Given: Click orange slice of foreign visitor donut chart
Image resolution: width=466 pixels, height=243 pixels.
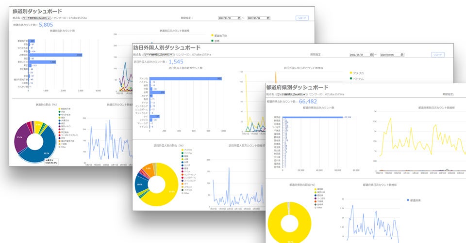Looking at the screenshot, I should click(x=147, y=169).
